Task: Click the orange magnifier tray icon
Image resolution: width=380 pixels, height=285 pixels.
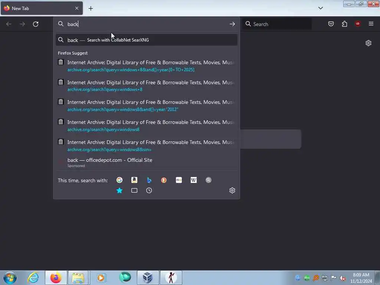Action: pos(316,278)
